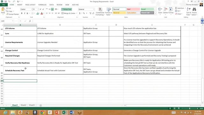This screenshot has width=204, height=115.
Task: Add a new sheet with plus icon
Action: pos(40,105)
